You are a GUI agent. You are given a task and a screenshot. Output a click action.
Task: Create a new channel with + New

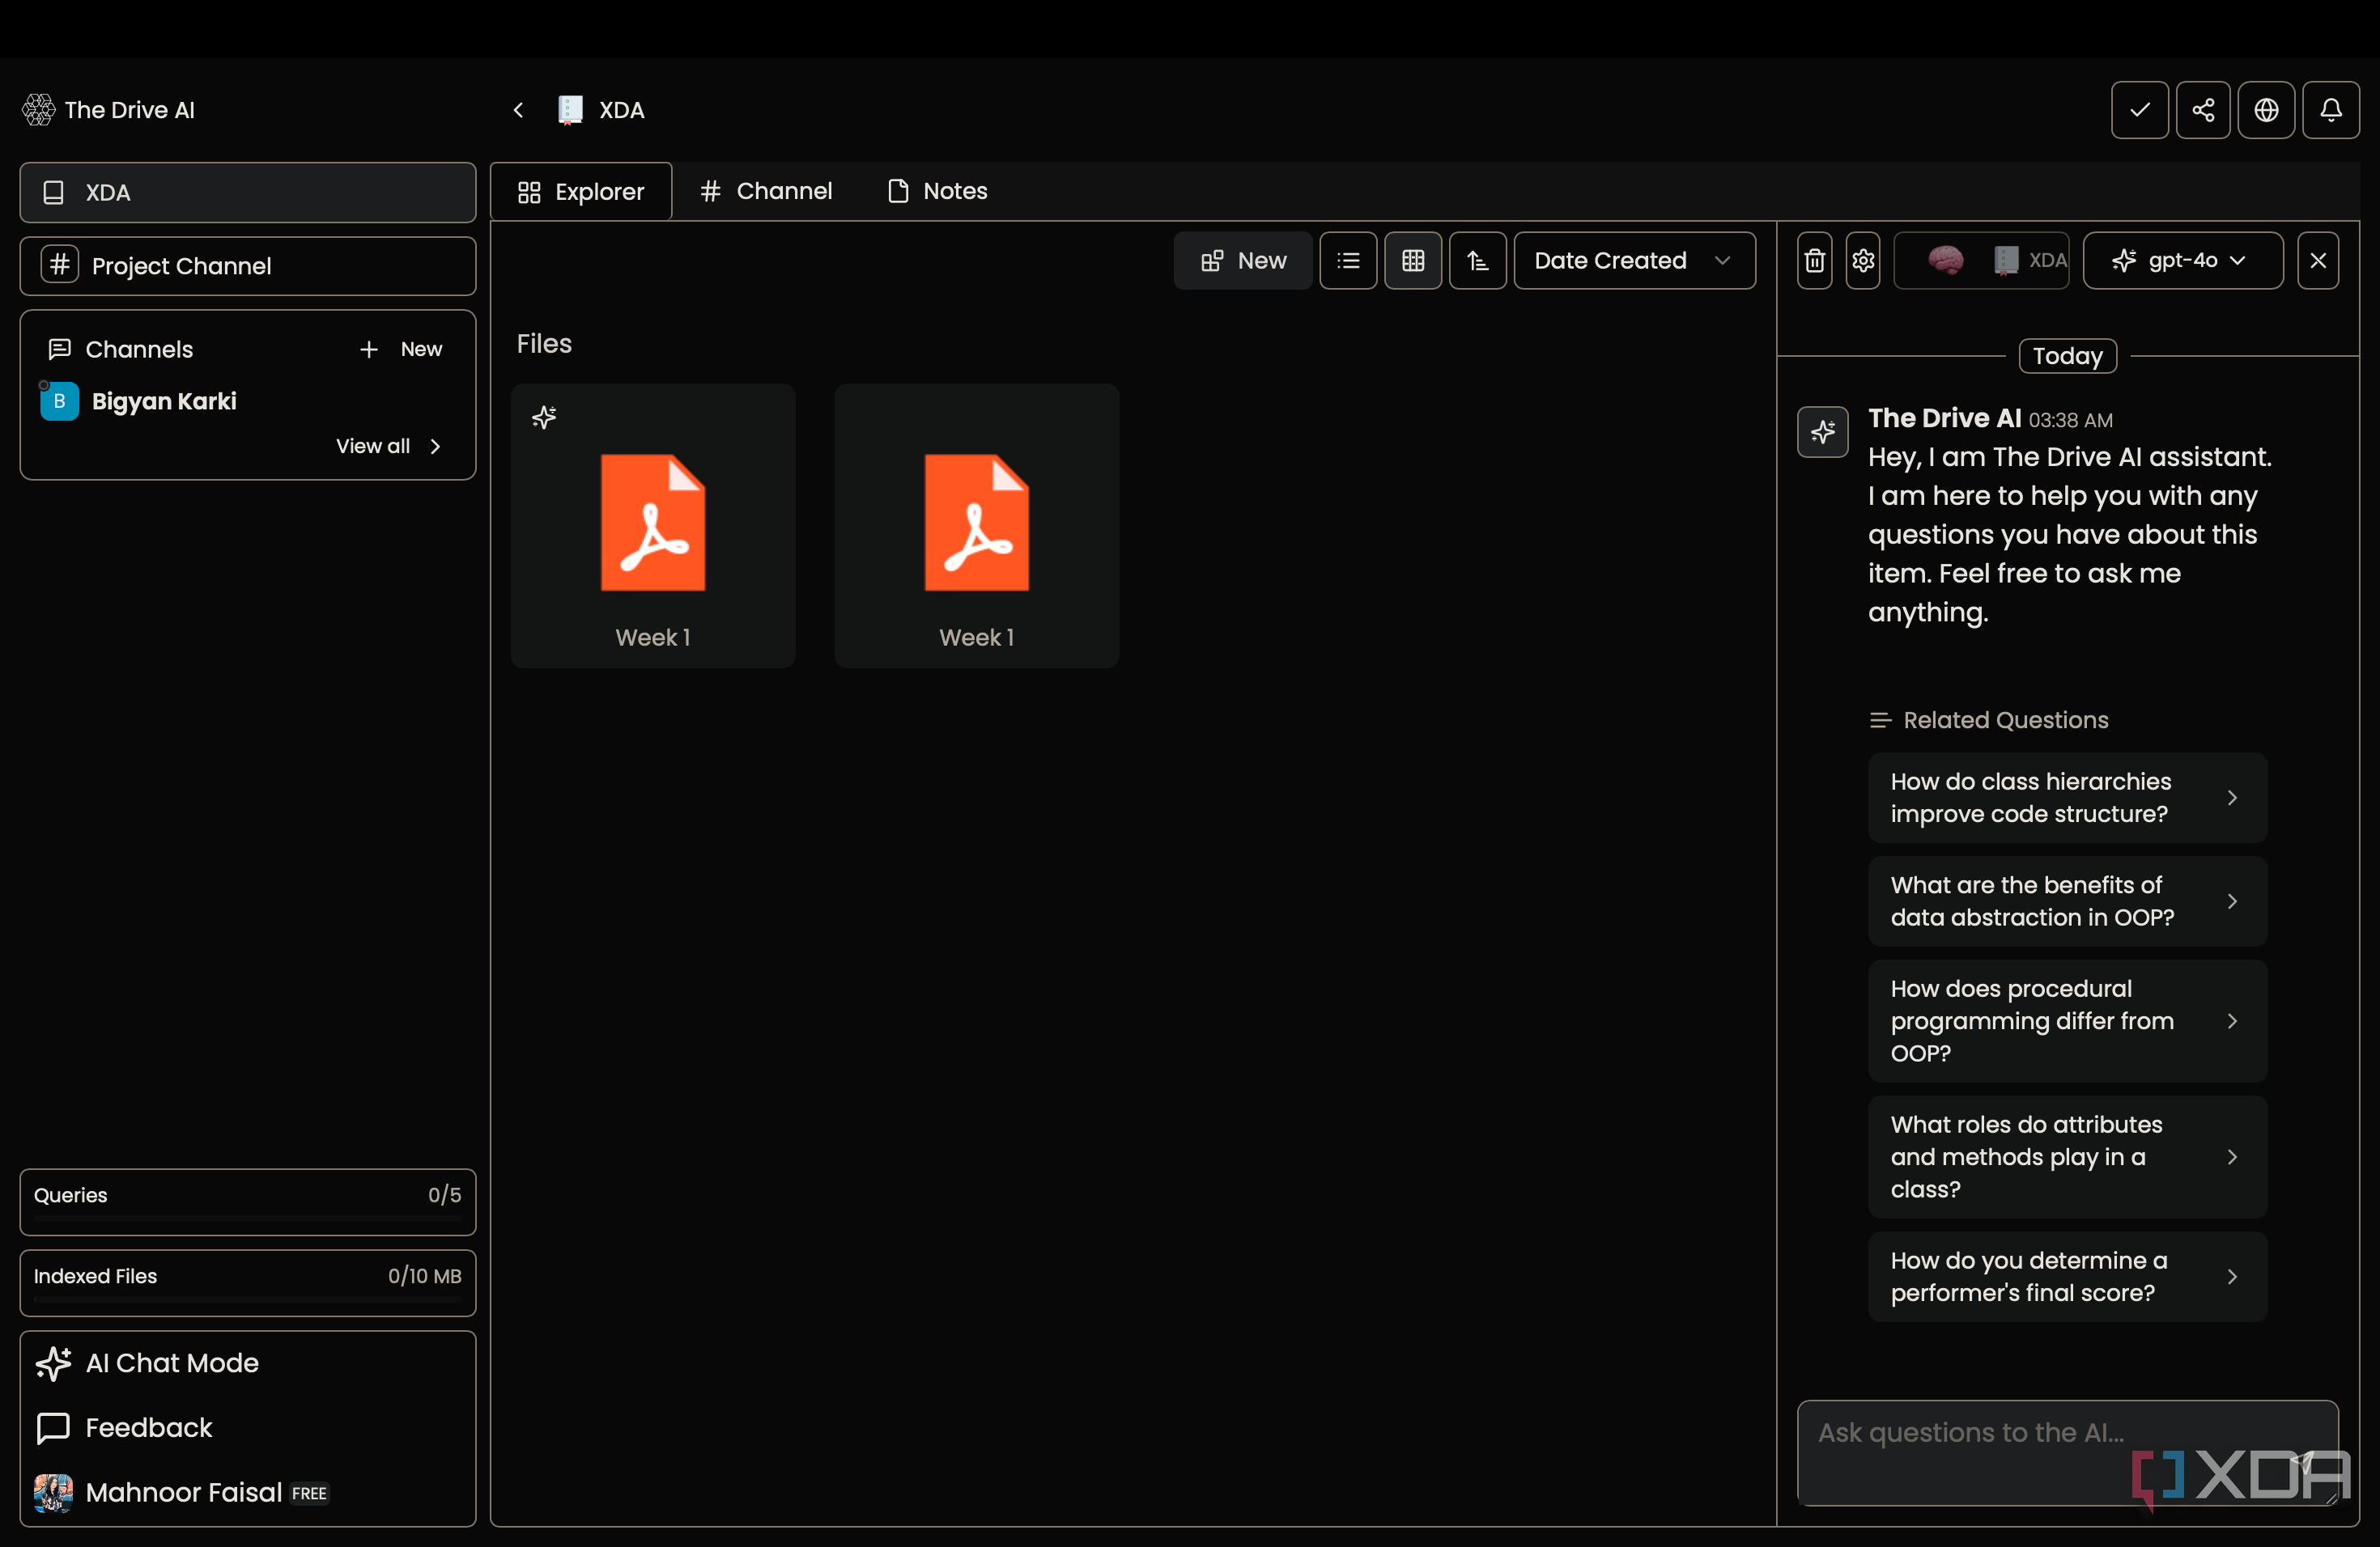click(x=401, y=349)
